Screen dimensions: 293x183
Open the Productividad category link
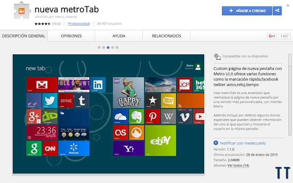79,24
